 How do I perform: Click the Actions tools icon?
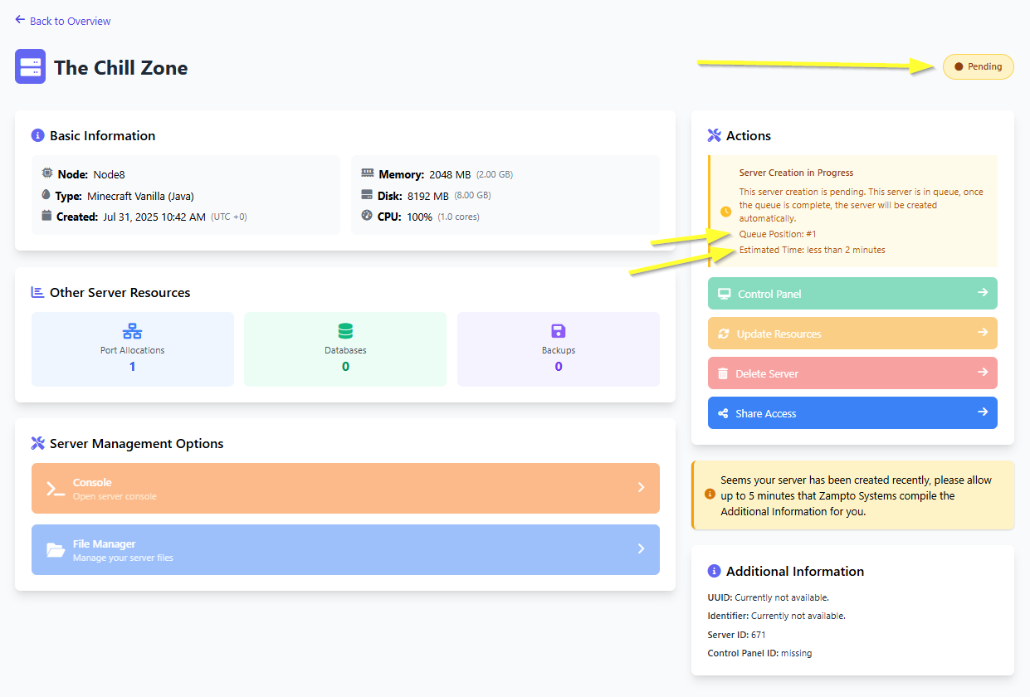point(715,135)
